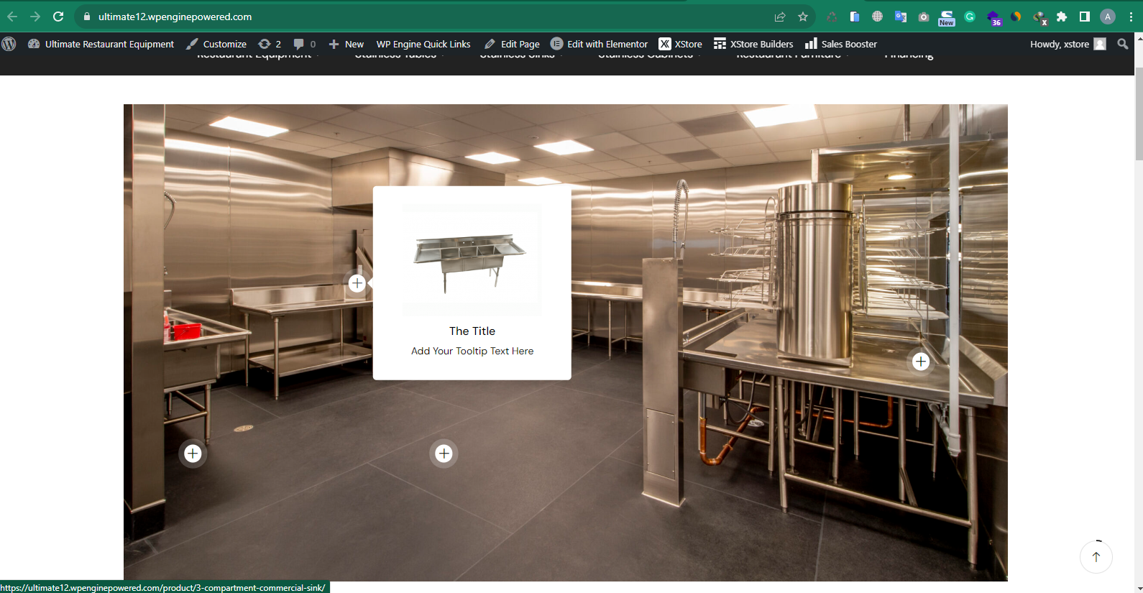Open the Google Translate extension icon

[901, 17]
